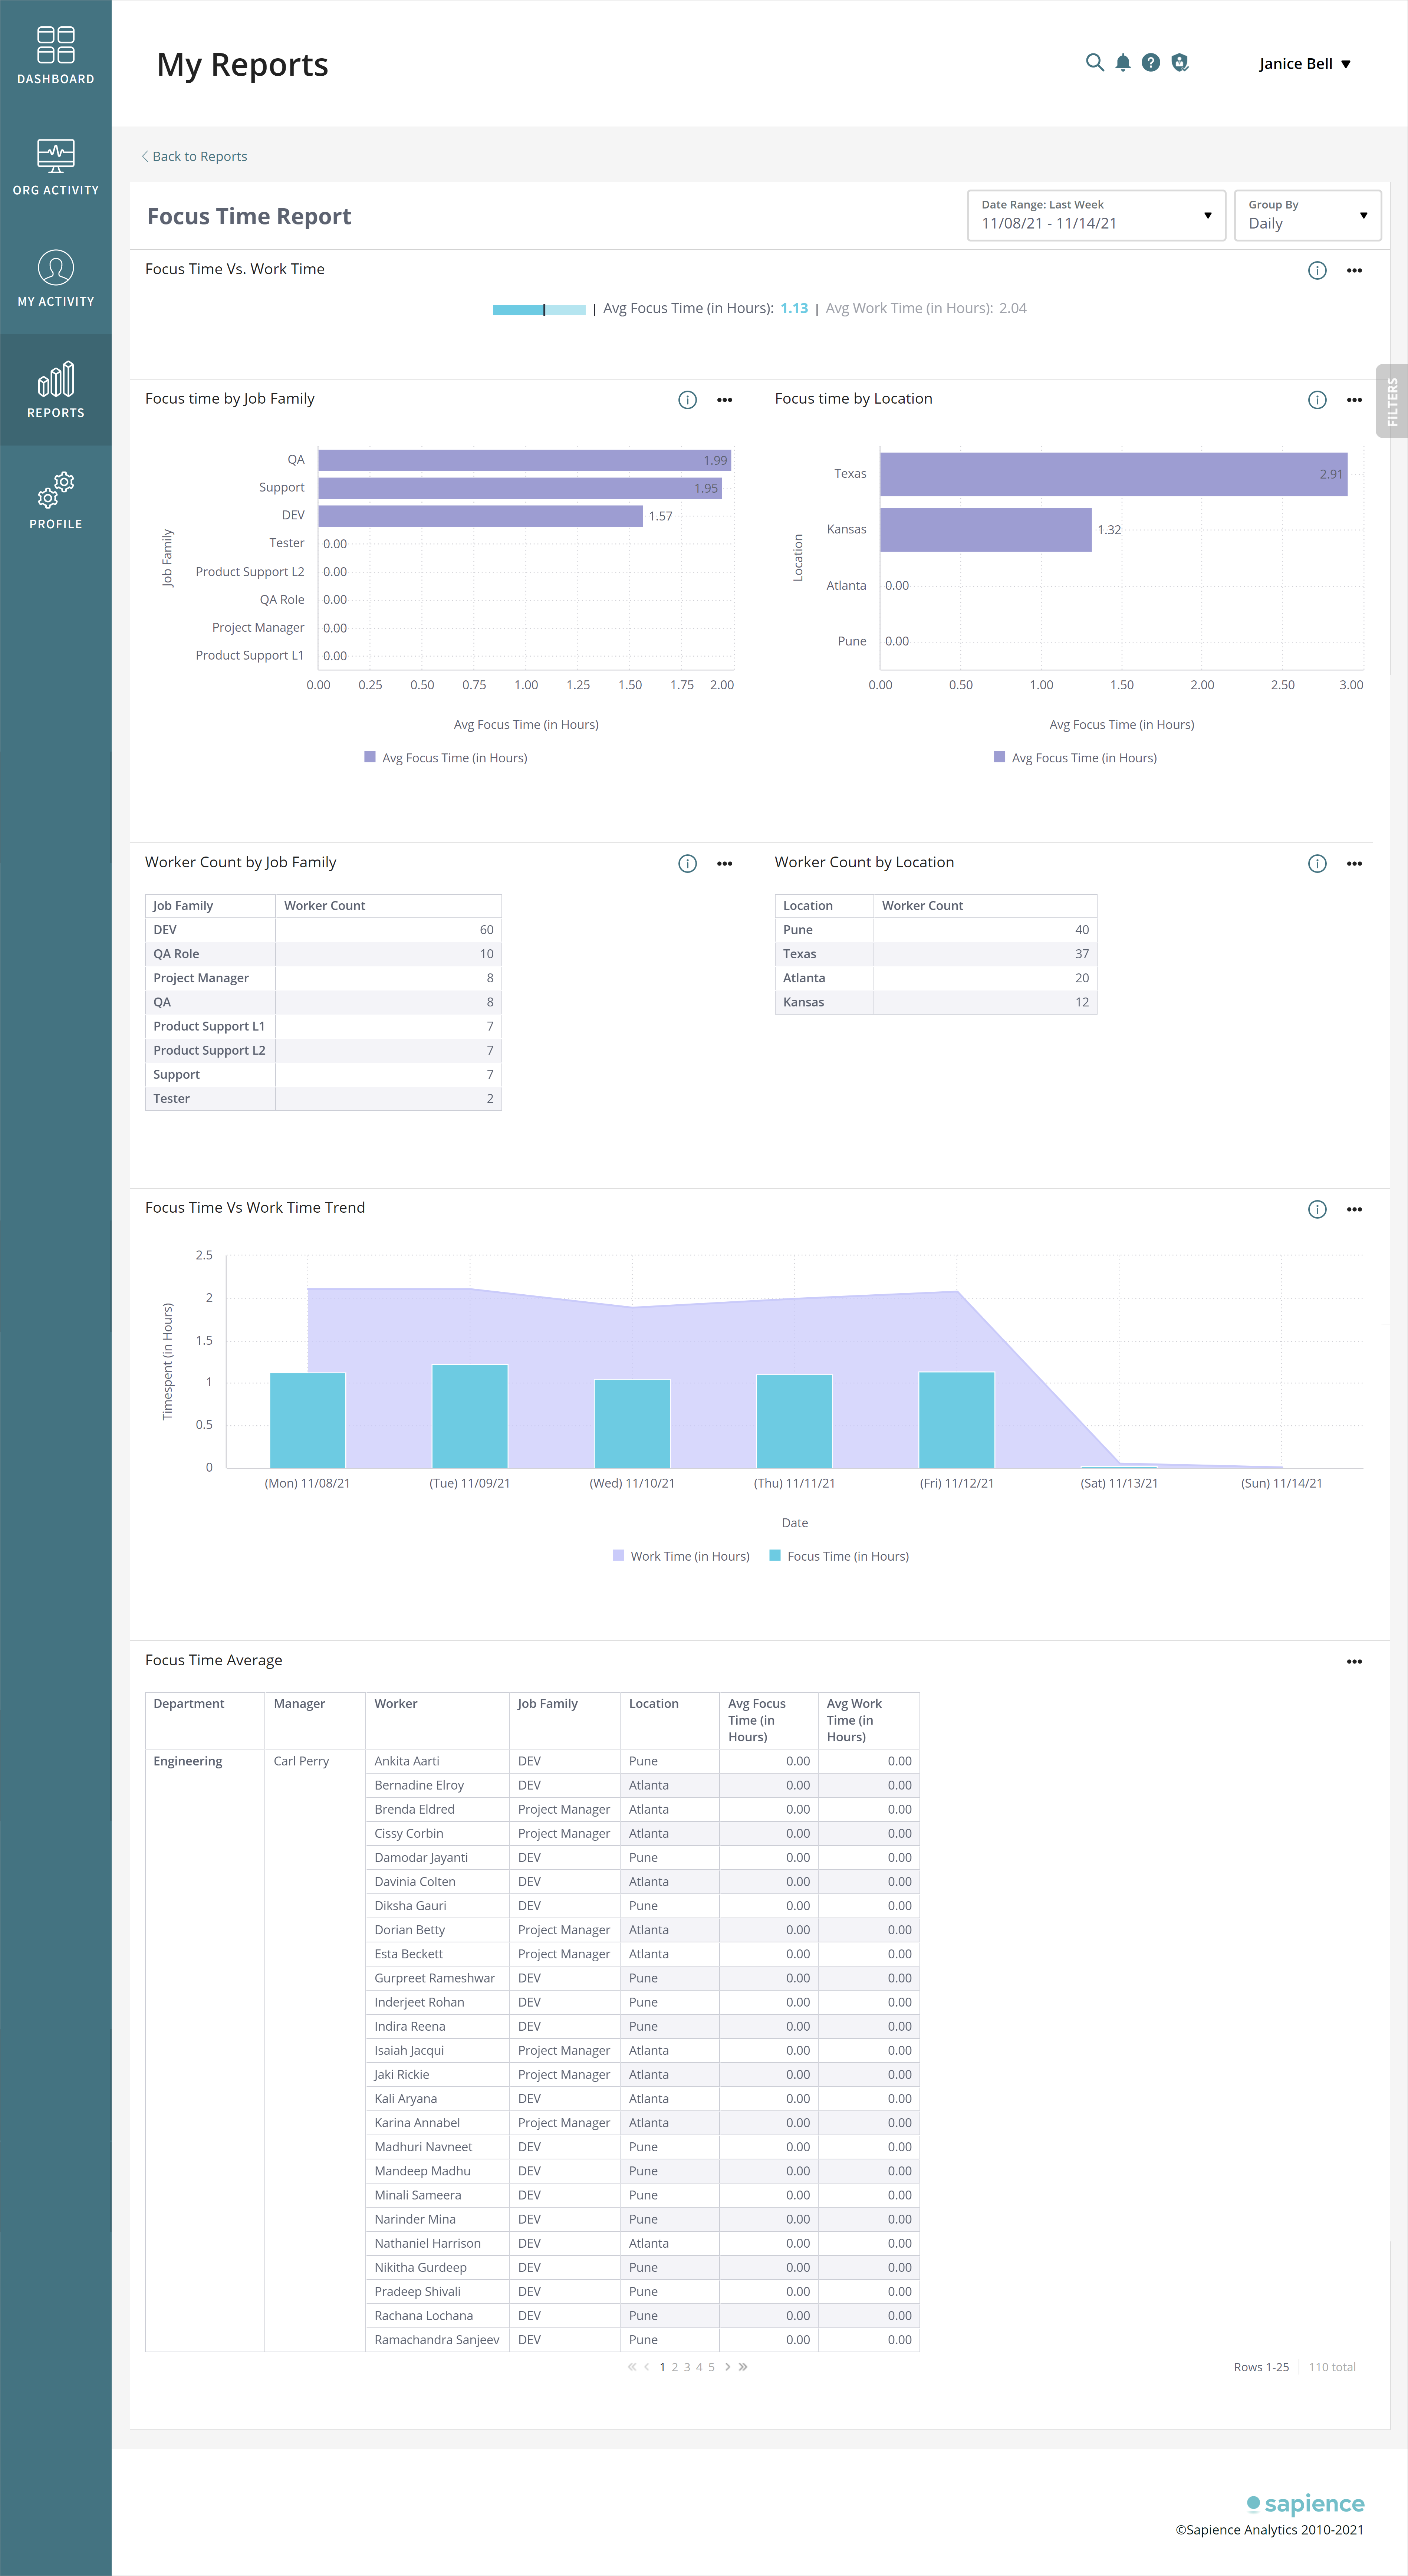Image resolution: width=1408 pixels, height=2576 pixels.
Task: Open more options for Focus Time Vs. Work Time
Action: 1354,270
